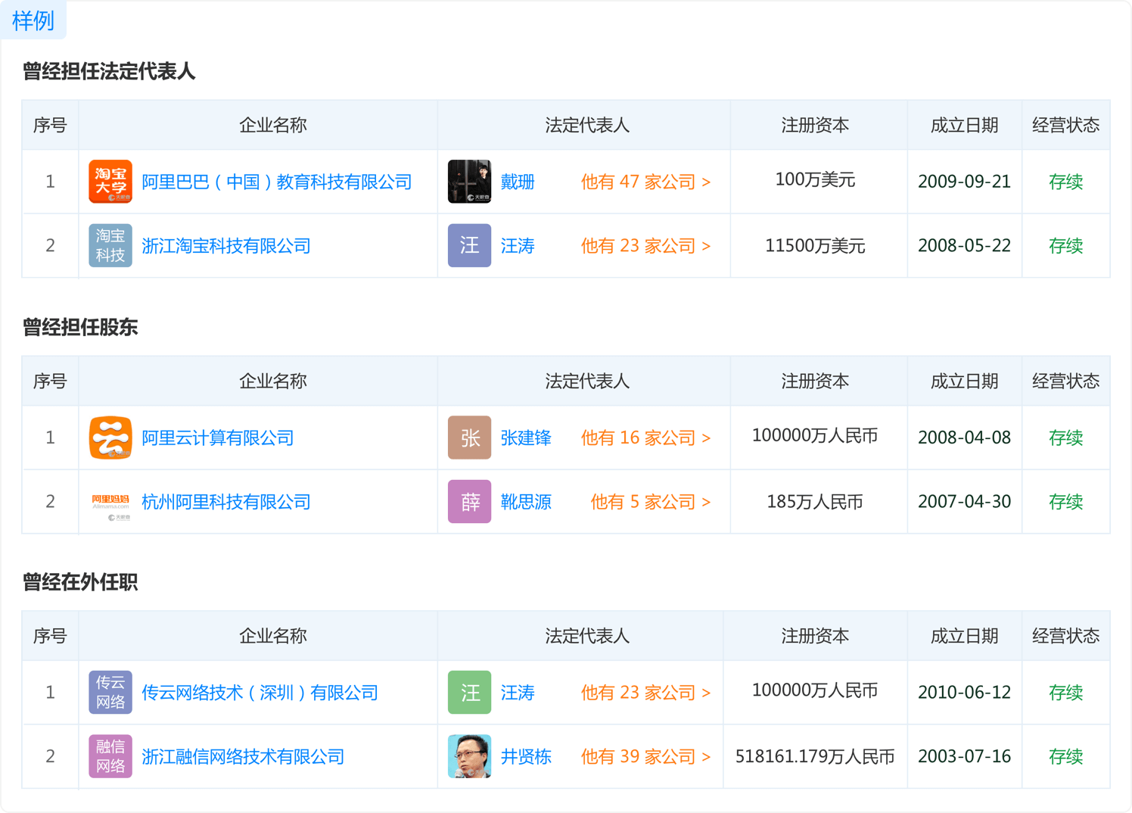Image resolution: width=1132 pixels, height=813 pixels.
Task: Click the 存续 status in first row
Action: tap(1066, 181)
